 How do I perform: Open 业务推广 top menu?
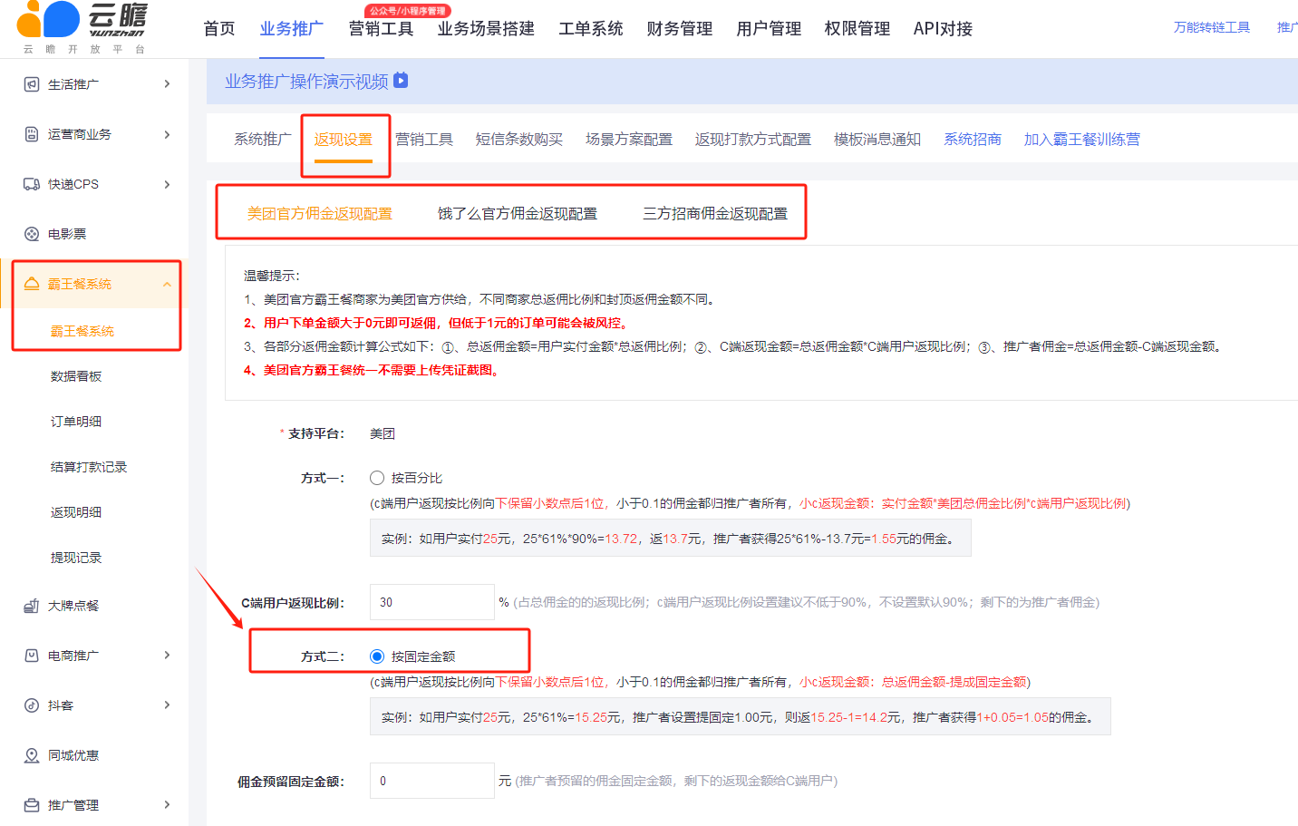[292, 29]
